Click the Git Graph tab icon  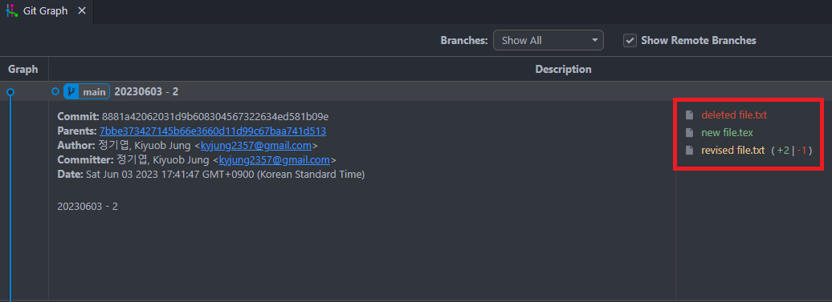(x=12, y=10)
